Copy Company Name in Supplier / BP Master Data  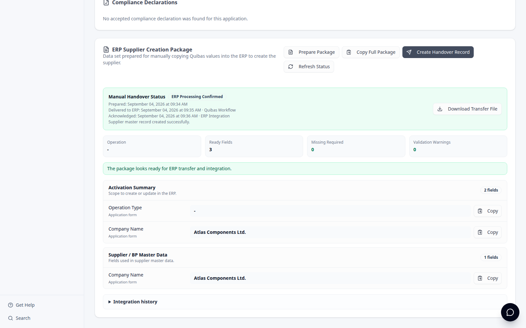(x=488, y=278)
